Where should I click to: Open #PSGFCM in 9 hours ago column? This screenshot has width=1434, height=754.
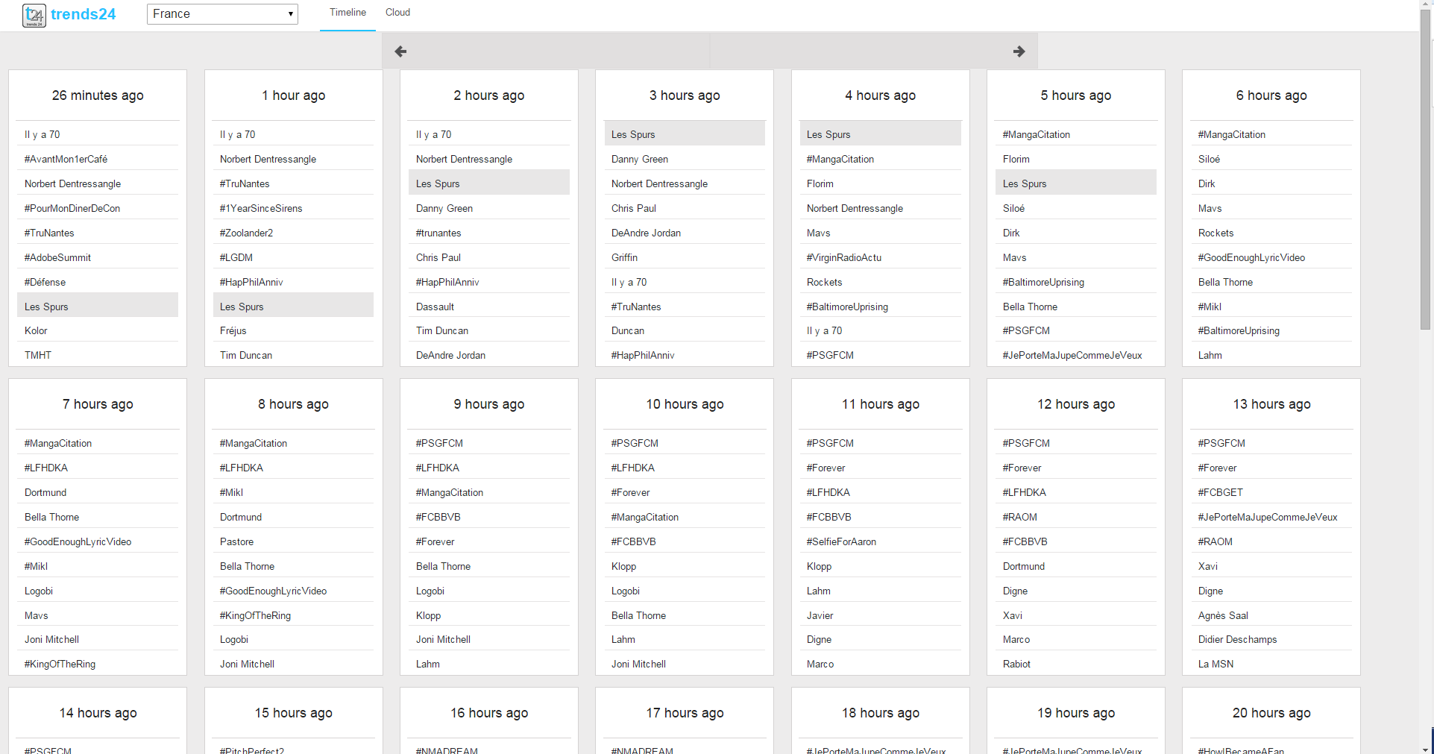(x=439, y=443)
